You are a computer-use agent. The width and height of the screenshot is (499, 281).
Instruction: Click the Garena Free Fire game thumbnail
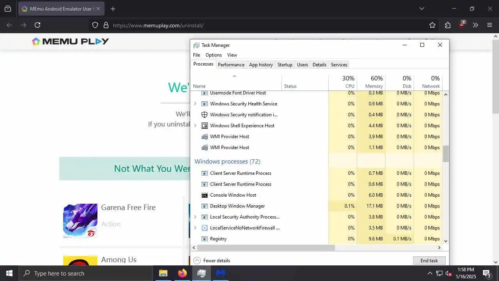coord(80,221)
